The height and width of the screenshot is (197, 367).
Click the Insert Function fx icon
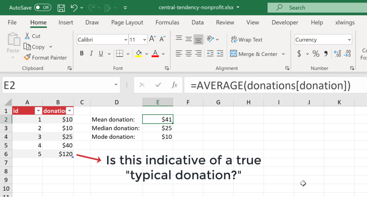pyautogui.click(x=175, y=85)
